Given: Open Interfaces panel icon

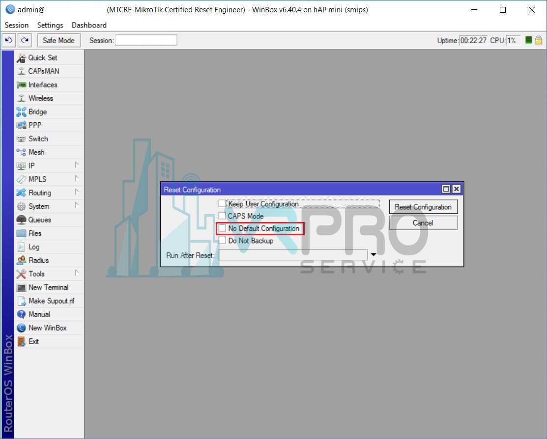Looking at the screenshot, I should [21, 85].
